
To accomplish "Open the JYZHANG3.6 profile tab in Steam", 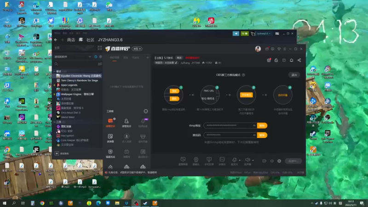I will click(110, 40).
